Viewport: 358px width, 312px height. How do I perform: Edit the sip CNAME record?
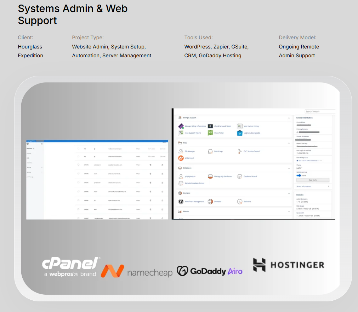click(x=162, y=201)
